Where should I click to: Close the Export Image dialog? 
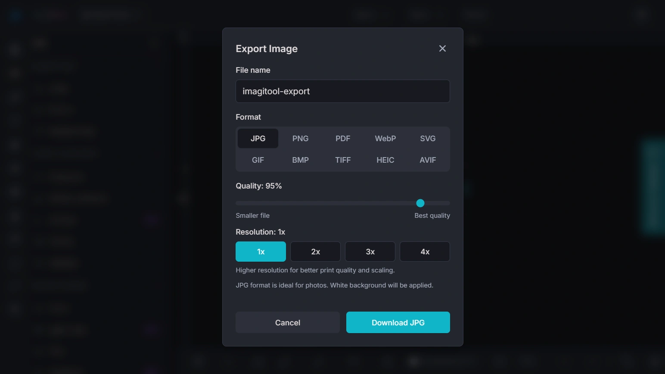(442, 49)
